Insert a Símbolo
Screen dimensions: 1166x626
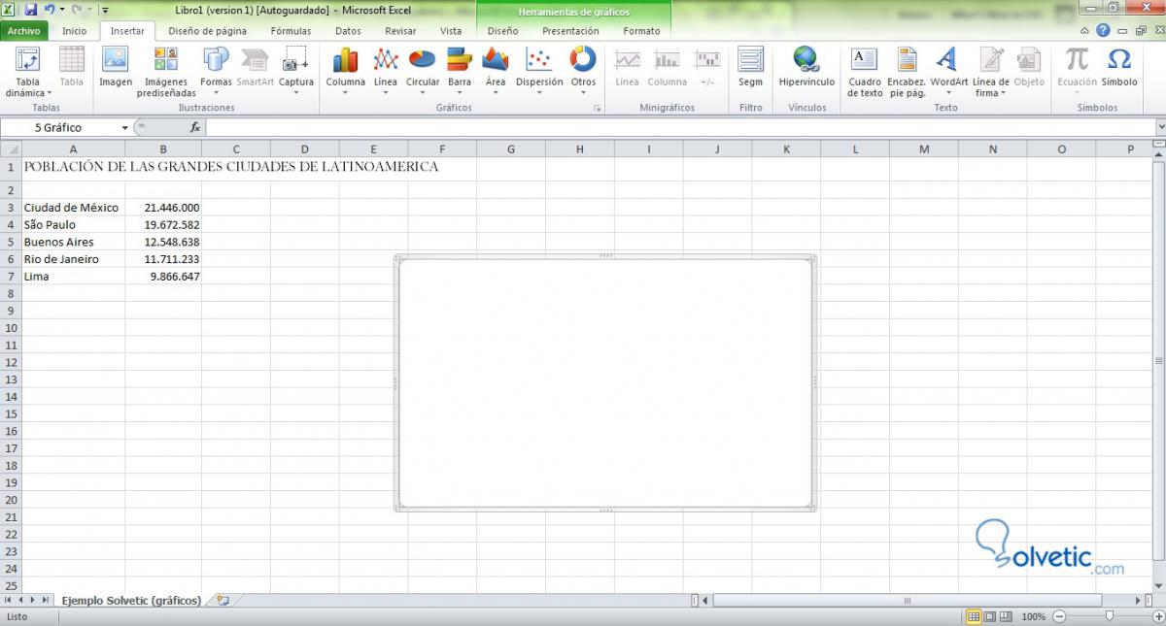(1119, 66)
